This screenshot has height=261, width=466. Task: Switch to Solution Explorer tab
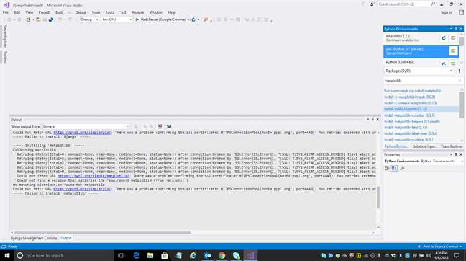424,146
